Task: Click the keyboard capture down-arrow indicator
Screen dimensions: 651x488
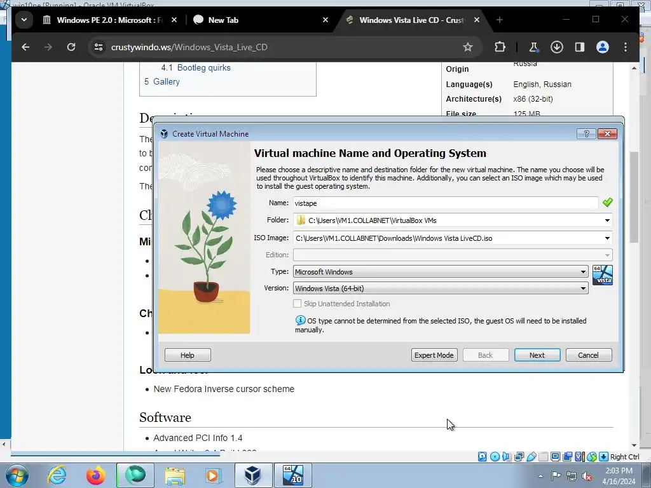Action: (604, 457)
